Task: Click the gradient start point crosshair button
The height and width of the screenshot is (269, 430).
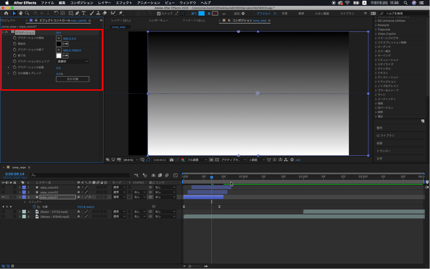Action: 59,38
